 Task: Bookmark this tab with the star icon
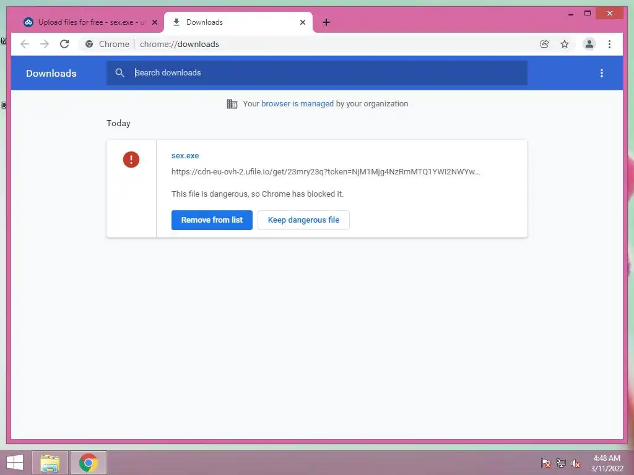point(565,44)
